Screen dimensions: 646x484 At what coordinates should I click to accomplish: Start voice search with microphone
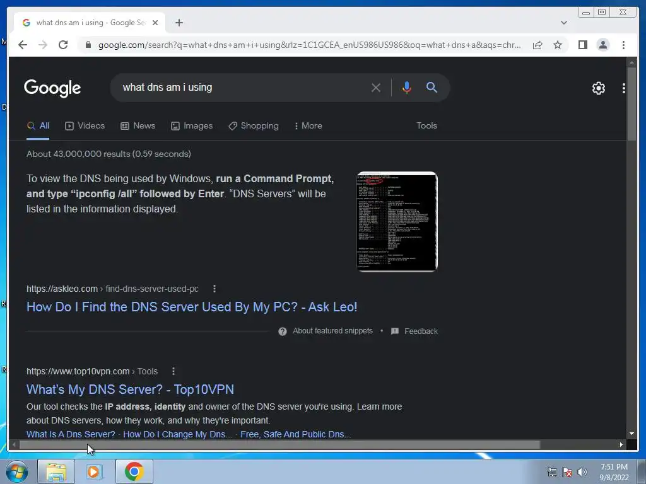[x=406, y=87]
